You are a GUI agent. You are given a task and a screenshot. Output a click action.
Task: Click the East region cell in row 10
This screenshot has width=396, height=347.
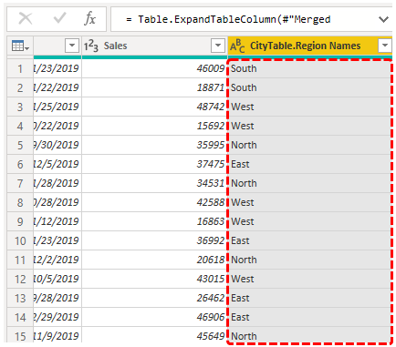coord(309,240)
